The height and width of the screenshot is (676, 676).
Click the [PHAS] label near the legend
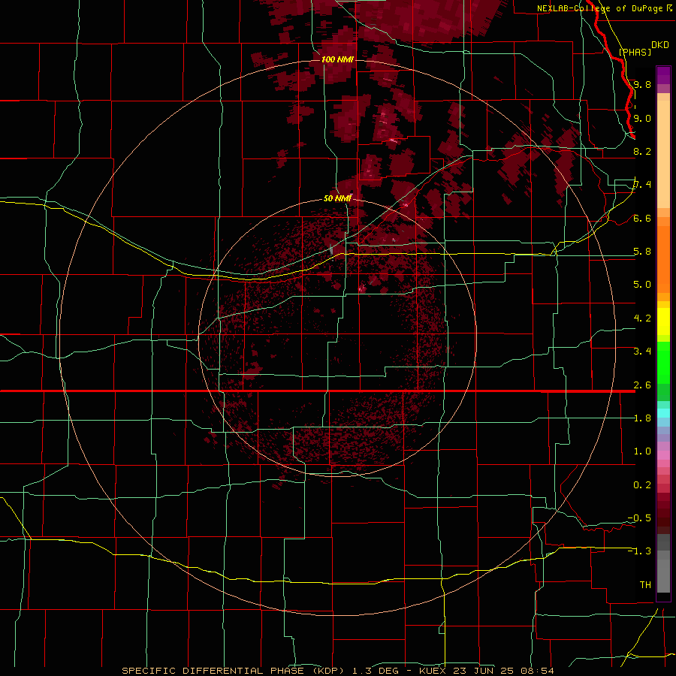[x=635, y=52]
